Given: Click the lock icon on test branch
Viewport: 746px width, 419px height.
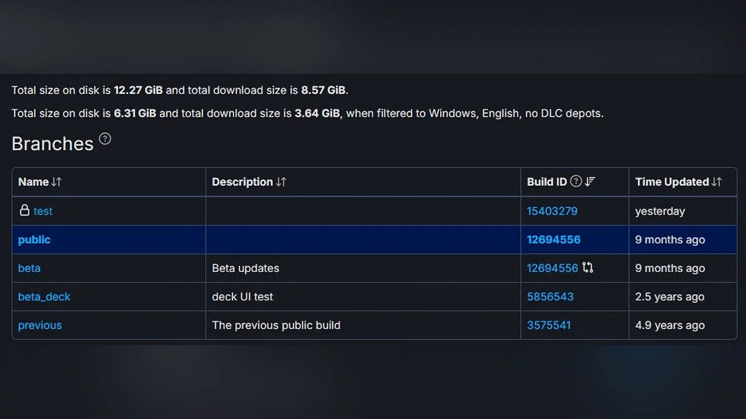Looking at the screenshot, I should tap(24, 210).
